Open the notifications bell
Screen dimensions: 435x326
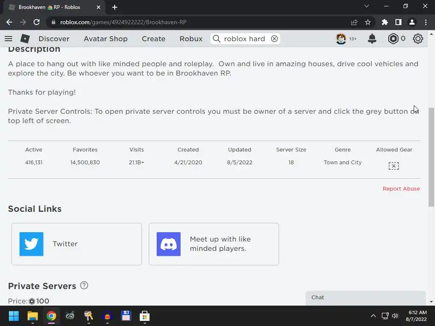point(372,39)
